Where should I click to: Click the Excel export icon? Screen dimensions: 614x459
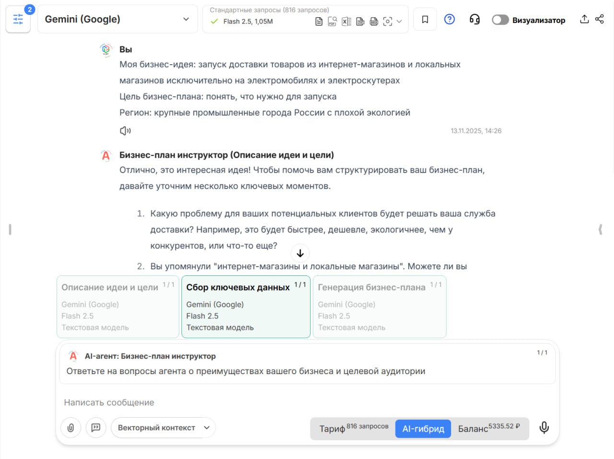(x=346, y=22)
